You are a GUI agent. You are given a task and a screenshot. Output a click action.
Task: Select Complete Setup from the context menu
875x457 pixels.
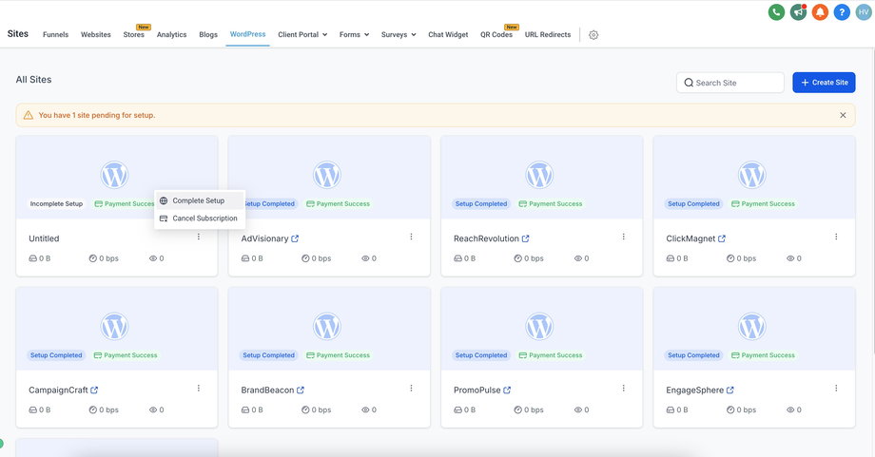click(198, 200)
